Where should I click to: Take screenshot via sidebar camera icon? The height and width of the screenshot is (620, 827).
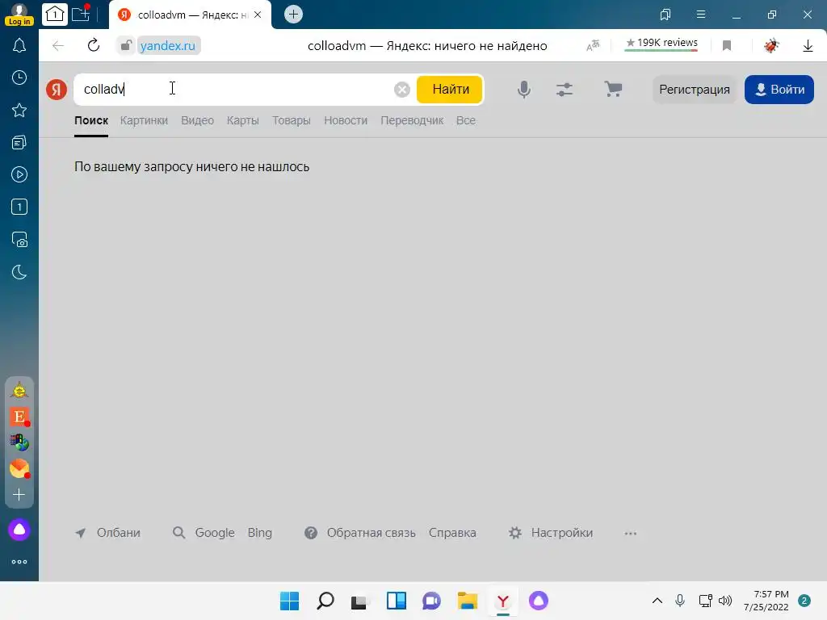[x=19, y=239]
